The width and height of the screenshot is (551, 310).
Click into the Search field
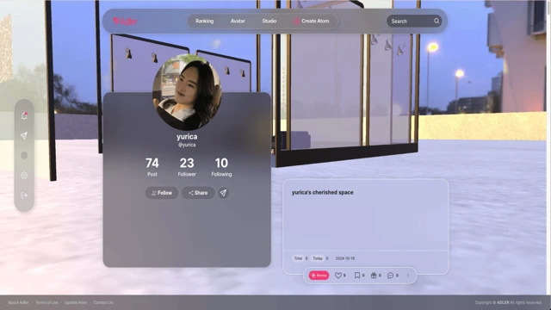pos(411,21)
